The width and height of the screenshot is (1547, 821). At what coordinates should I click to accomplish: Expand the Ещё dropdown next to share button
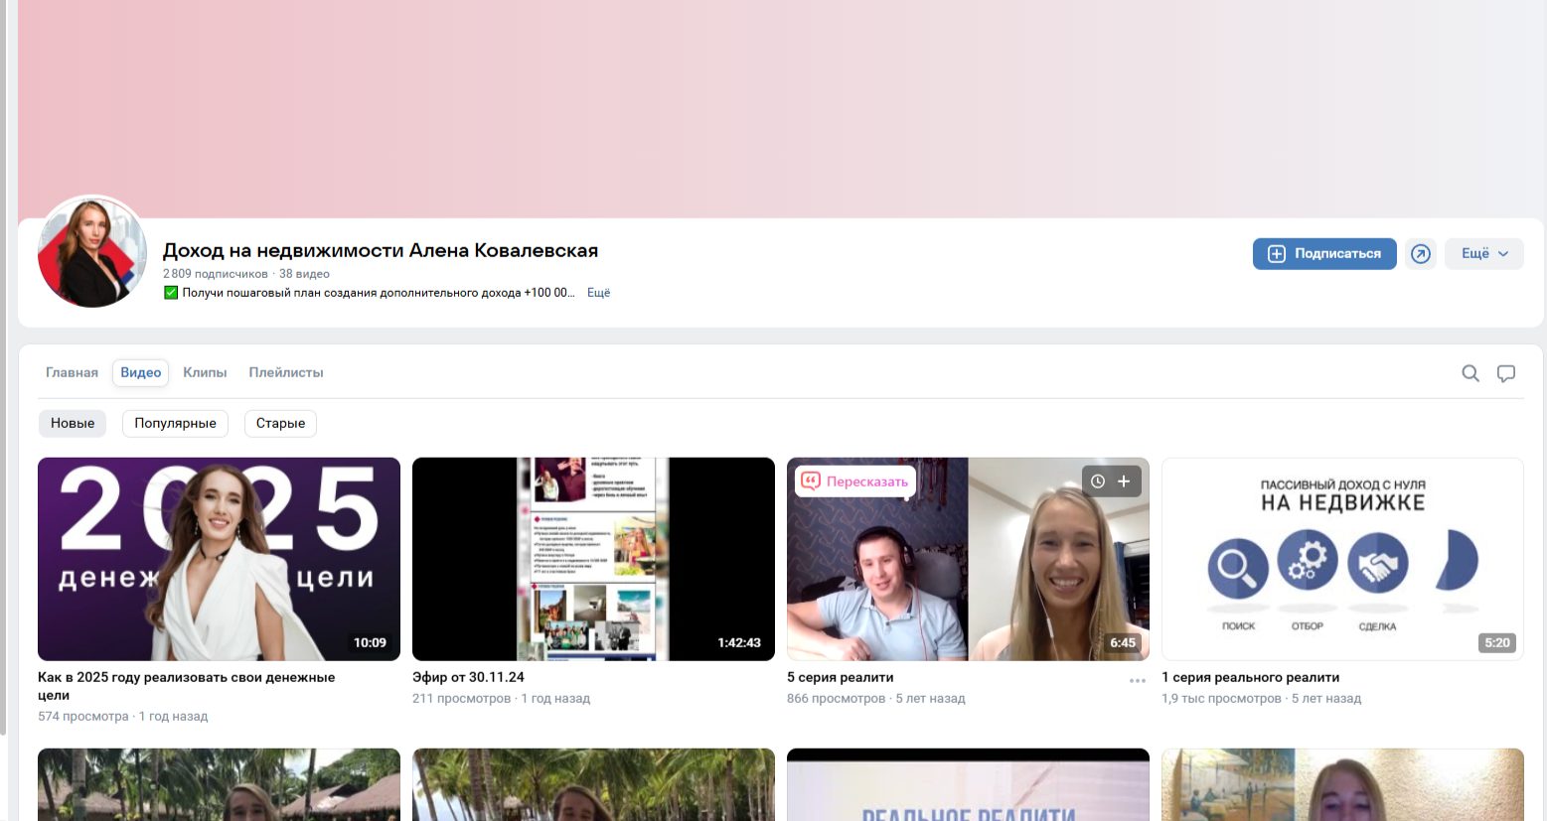(x=1484, y=254)
